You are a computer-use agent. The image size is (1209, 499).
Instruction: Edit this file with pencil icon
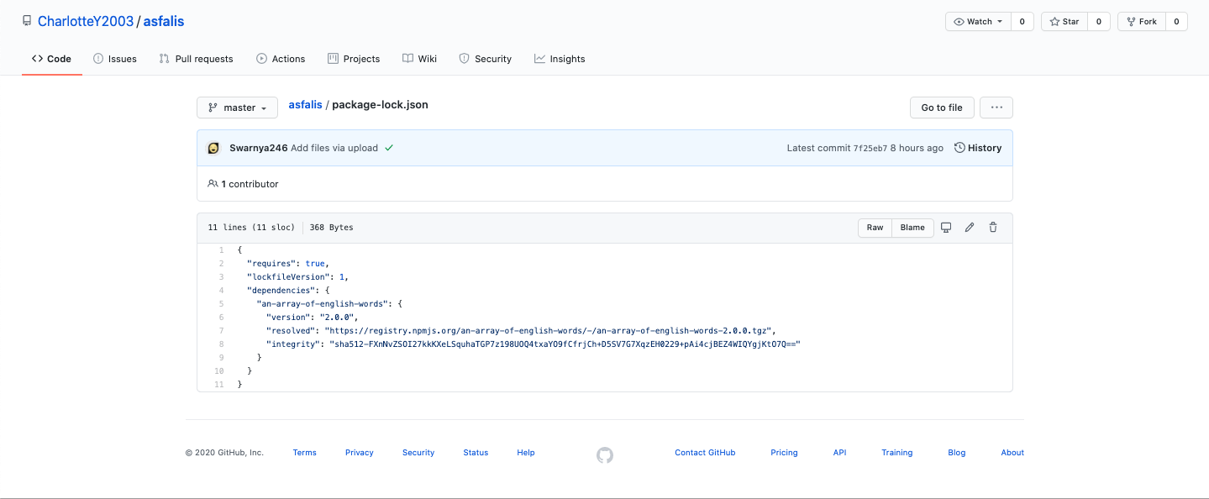pyautogui.click(x=969, y=228)
